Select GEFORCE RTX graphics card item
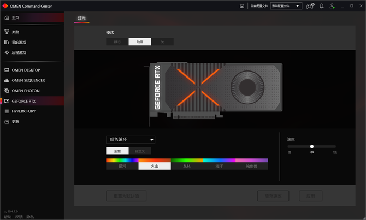 pyautogui.click(x=32, y=101)
